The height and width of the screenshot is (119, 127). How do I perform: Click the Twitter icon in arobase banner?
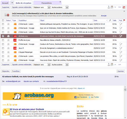coord(90,97)
